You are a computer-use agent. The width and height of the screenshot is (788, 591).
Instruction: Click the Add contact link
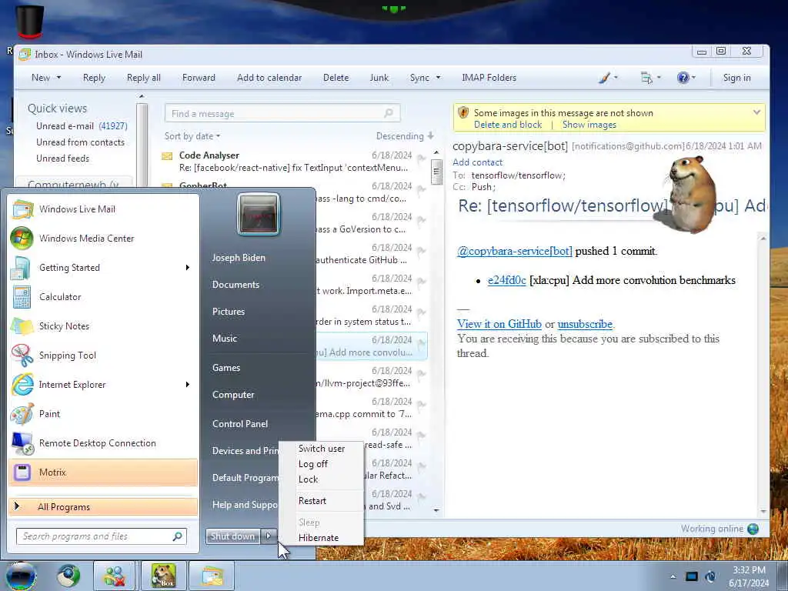477,162
